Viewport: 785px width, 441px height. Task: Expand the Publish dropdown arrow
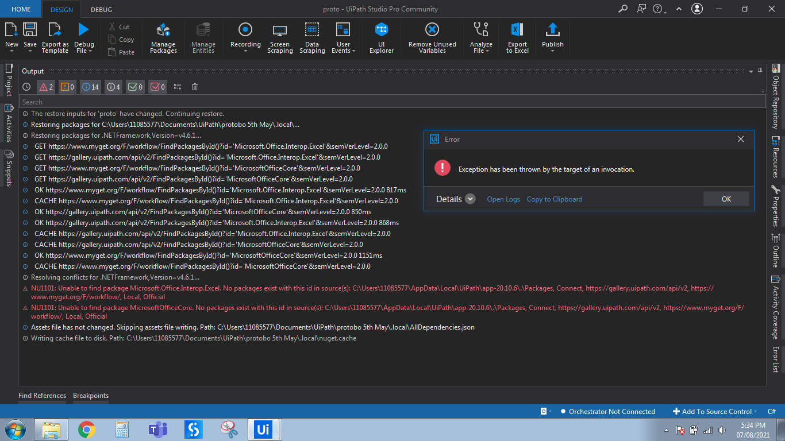553,51
